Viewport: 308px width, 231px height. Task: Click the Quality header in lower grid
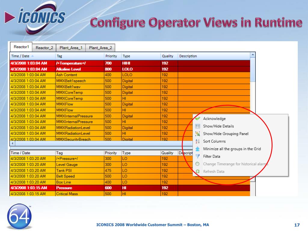click(169, 153)
